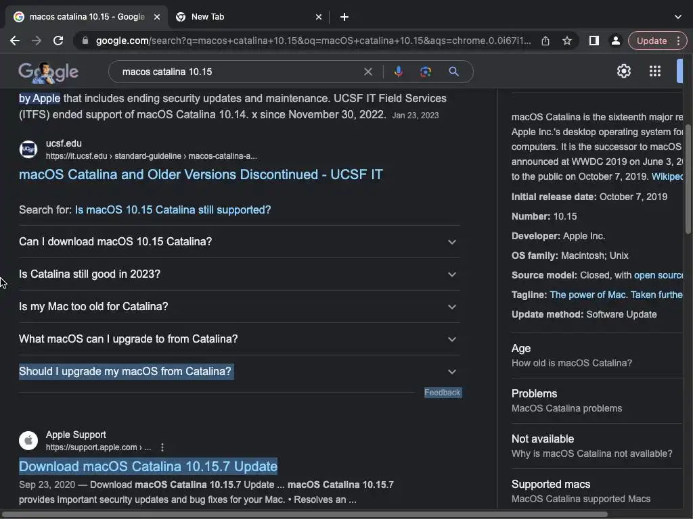Reload the current page
Viewport: 693px width, 519px height.
pos(58,41)
